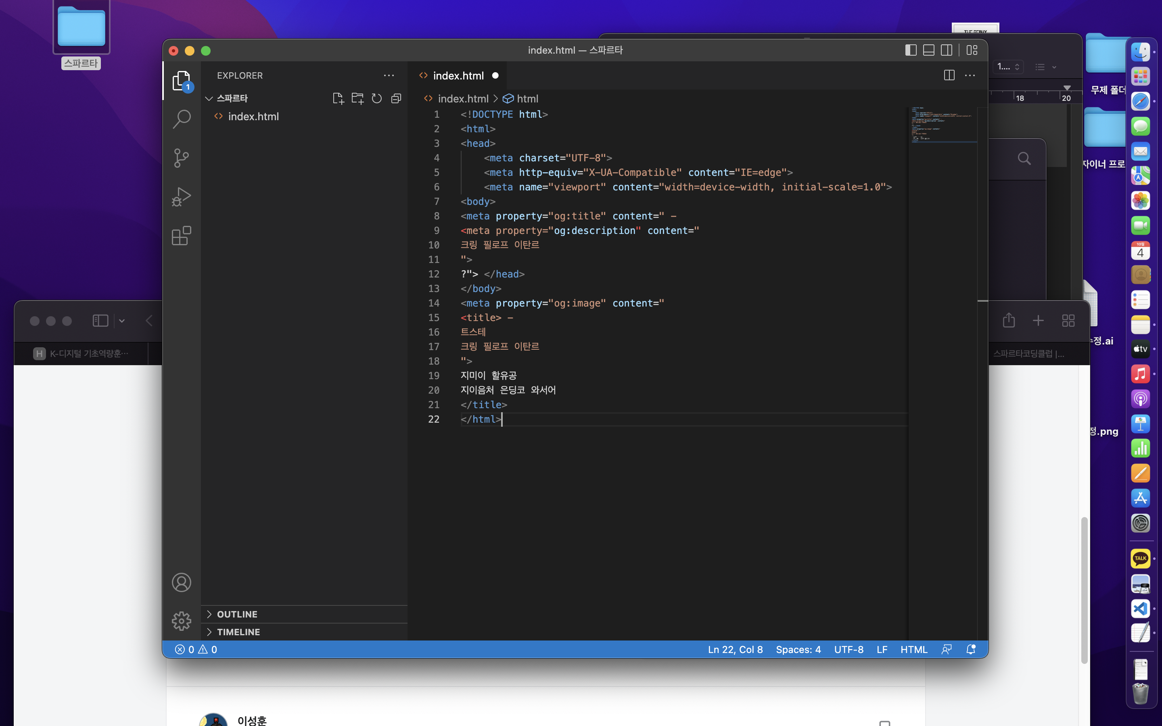Go to line via Ln 22, Col 8
1162x726 pixels.
[x=735, y=649]
